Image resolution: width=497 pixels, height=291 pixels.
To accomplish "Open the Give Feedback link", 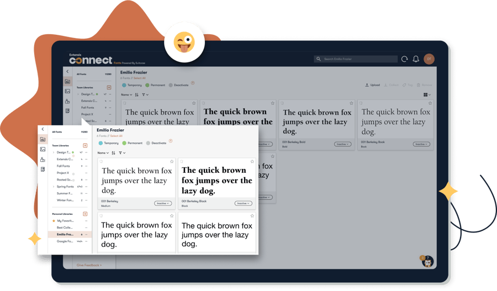I will tap(89, 265).
